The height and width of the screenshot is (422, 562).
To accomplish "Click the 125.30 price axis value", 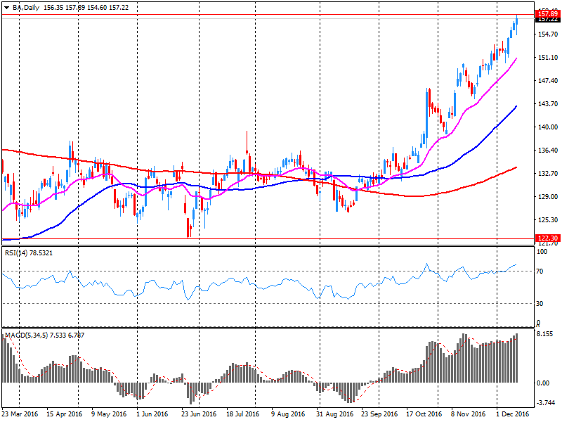I will [548, 219].
